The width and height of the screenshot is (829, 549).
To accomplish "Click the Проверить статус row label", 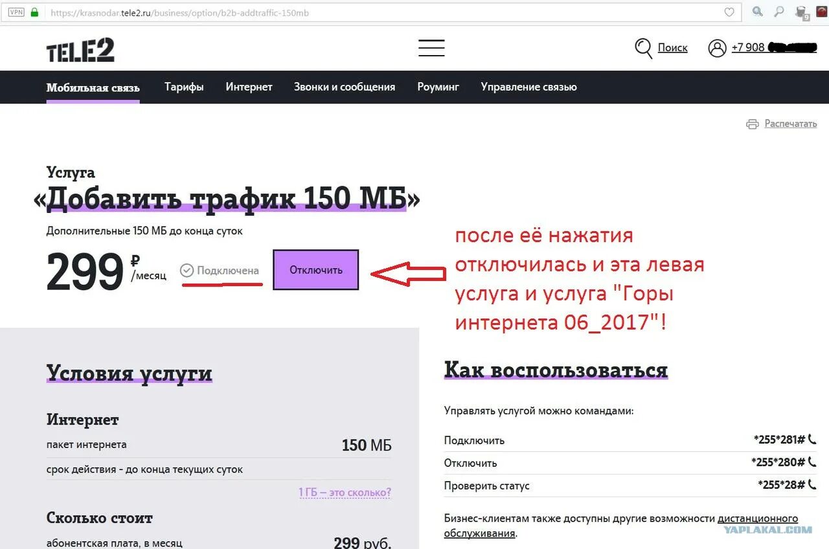I will coord(486,486).
